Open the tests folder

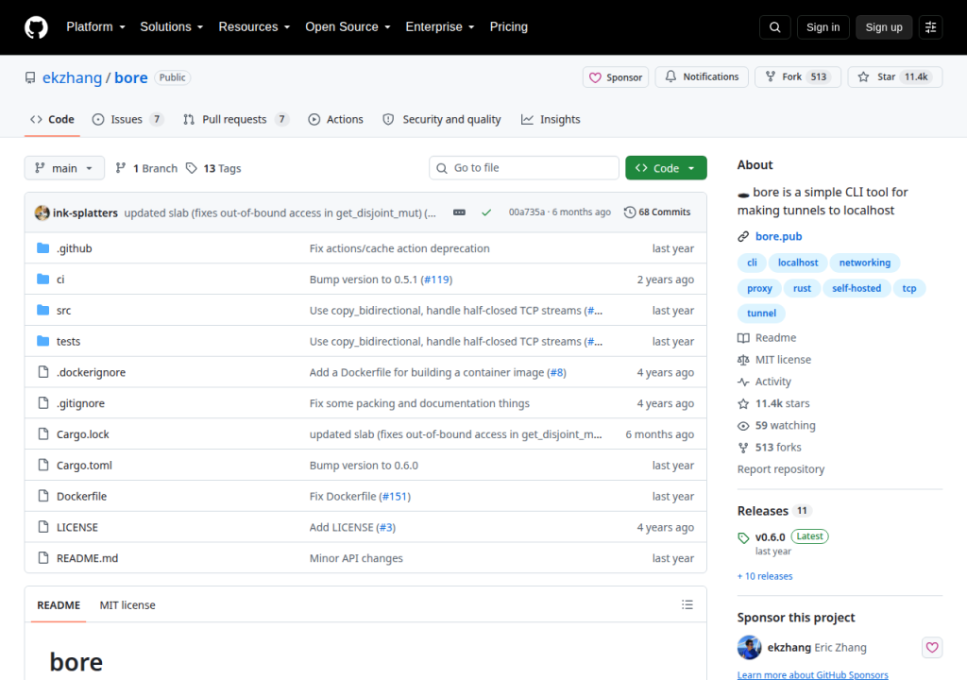(68, 341)
